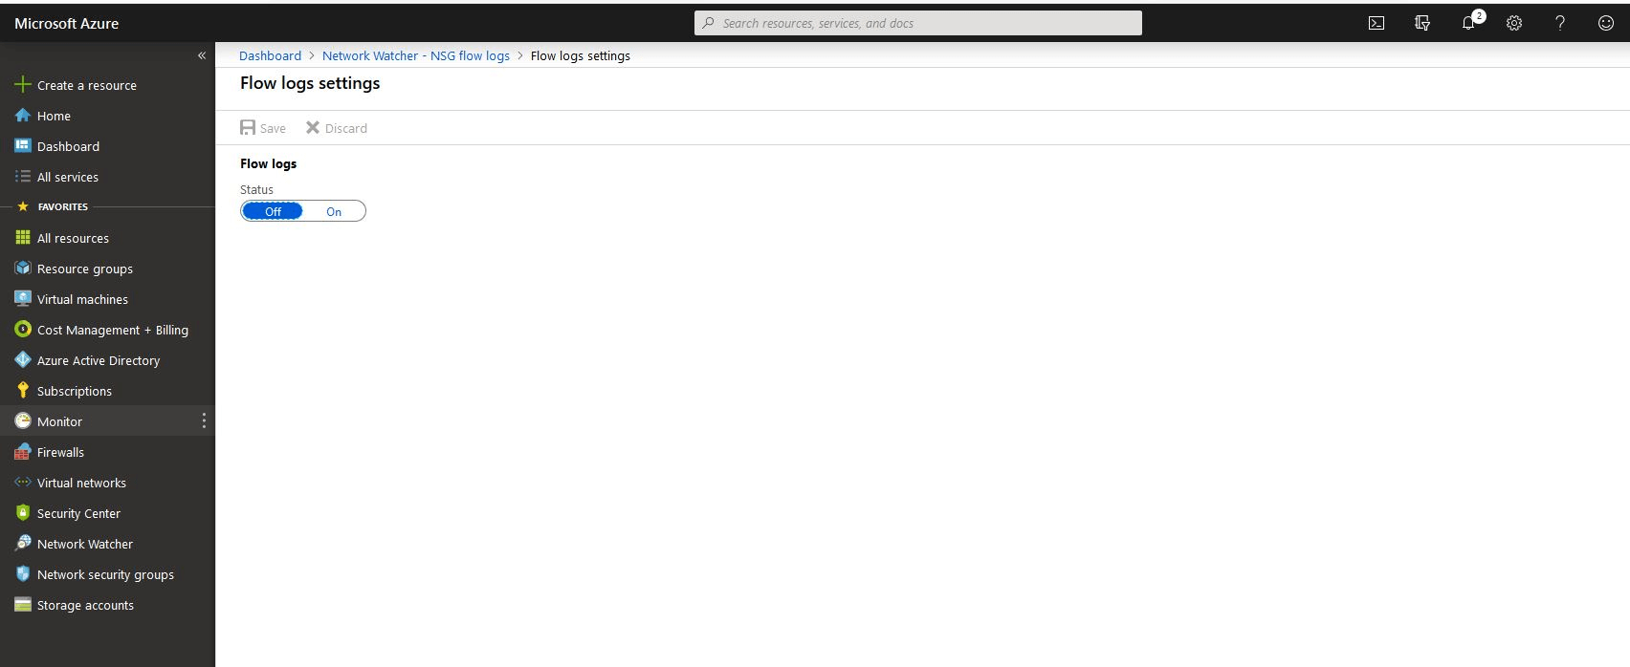Image resolution: width=1630 pixels, height=667 pixels.
Task: Click the Azure Active Directory icon
Action: tap(23, 359)
